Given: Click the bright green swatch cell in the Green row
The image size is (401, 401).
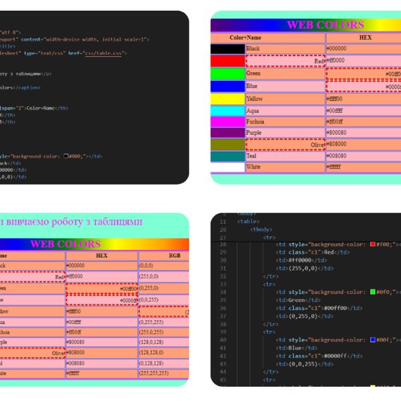Looking at the screenshot, I should coord(227,74).
